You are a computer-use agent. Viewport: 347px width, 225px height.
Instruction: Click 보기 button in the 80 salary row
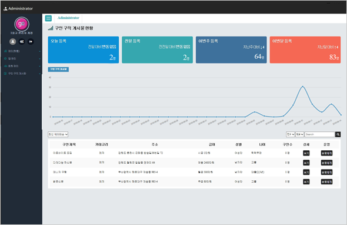(x=306, y=182)
